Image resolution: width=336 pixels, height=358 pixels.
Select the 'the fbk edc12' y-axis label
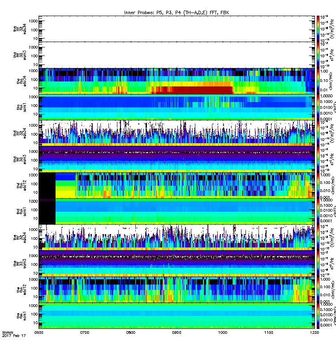(22, 290)
